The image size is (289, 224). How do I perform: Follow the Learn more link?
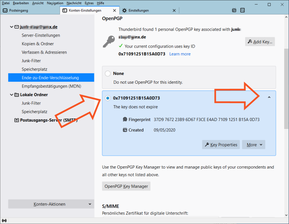click(180, 54)
